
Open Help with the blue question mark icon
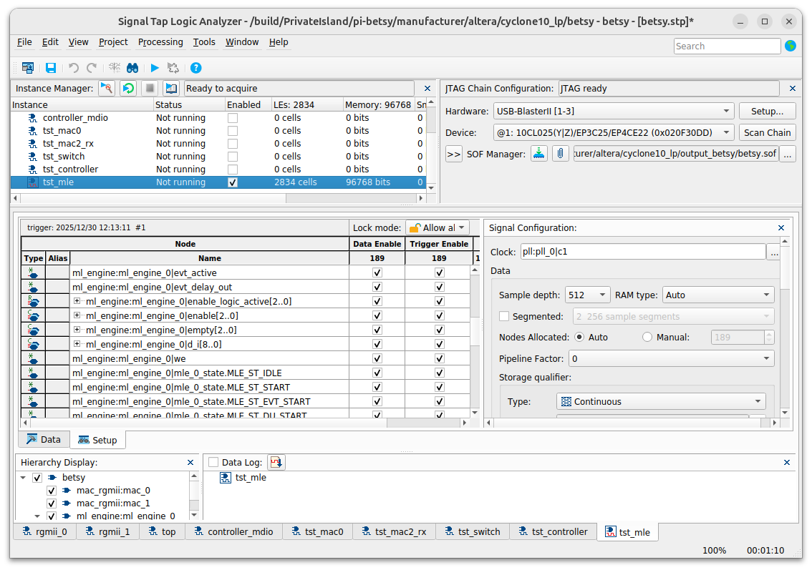click(x=195, y=68)
